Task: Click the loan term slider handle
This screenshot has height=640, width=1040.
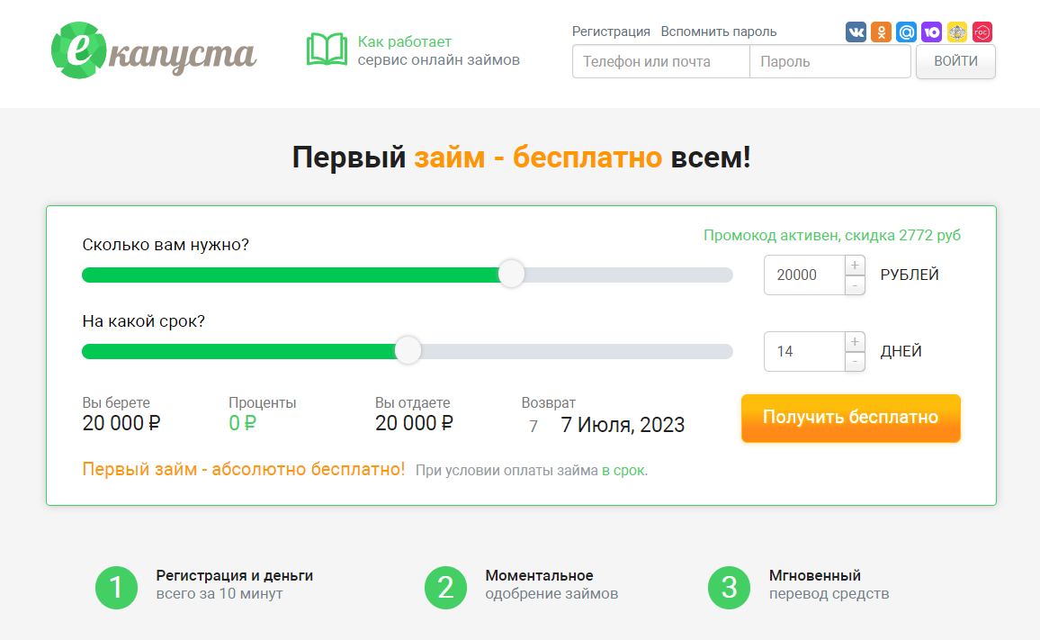Action: coord(408,350)
